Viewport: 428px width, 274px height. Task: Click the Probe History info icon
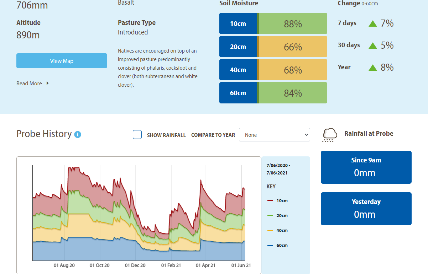[78, 134]
